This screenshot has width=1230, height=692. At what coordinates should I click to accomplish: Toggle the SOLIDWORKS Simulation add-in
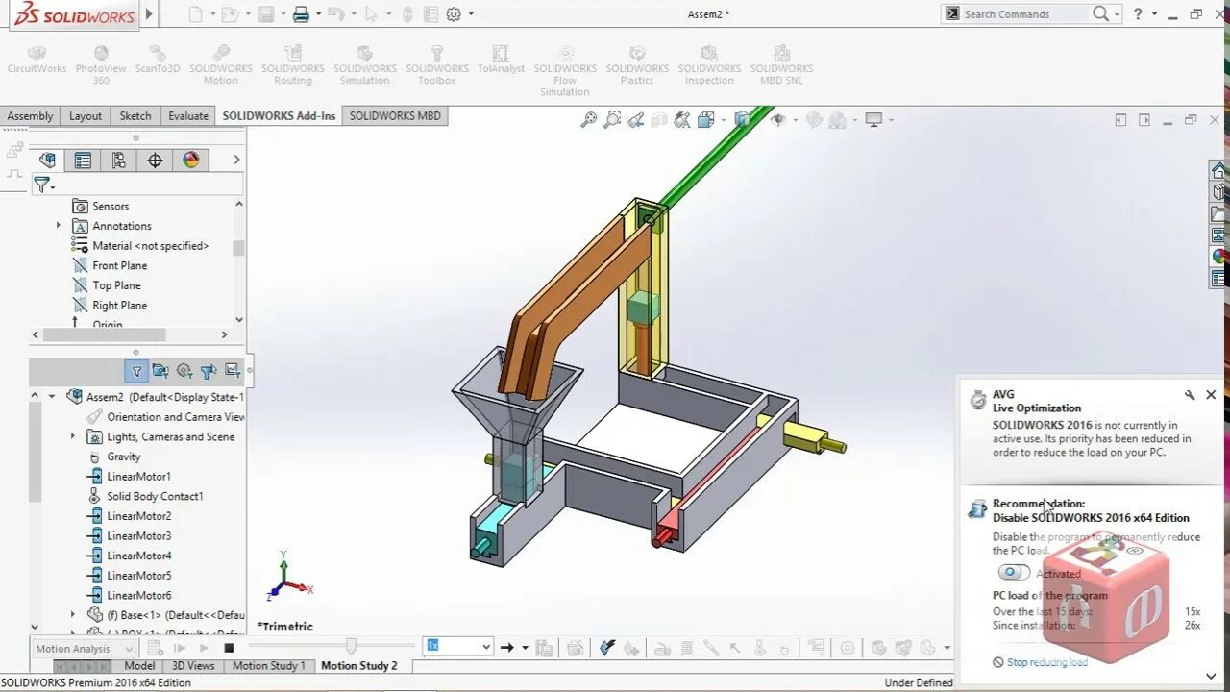click(364, 60)
